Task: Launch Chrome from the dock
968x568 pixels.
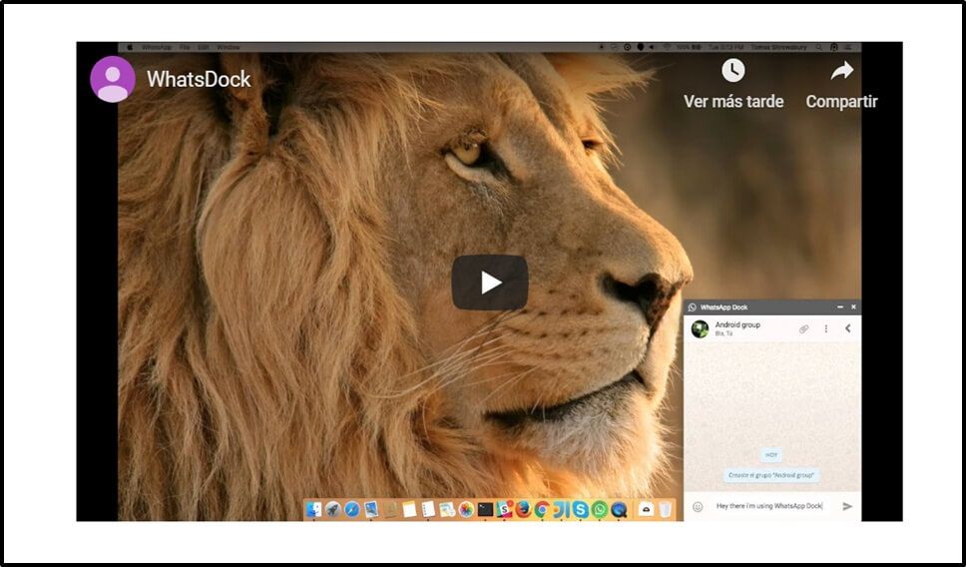Action: click(x=542, y=509)
